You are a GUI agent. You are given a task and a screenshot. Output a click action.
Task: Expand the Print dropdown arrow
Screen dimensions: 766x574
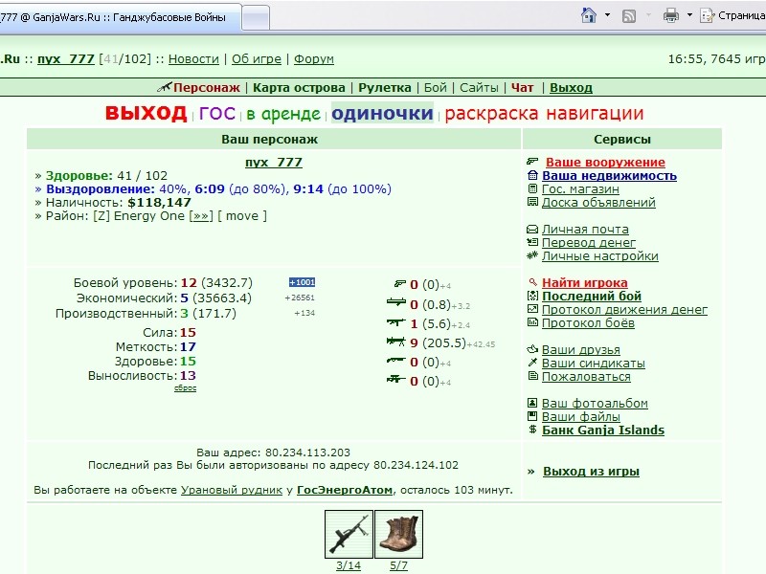pyautogui.click(x=689, y=15)
